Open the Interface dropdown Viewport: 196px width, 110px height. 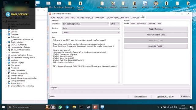pos(86,24)
